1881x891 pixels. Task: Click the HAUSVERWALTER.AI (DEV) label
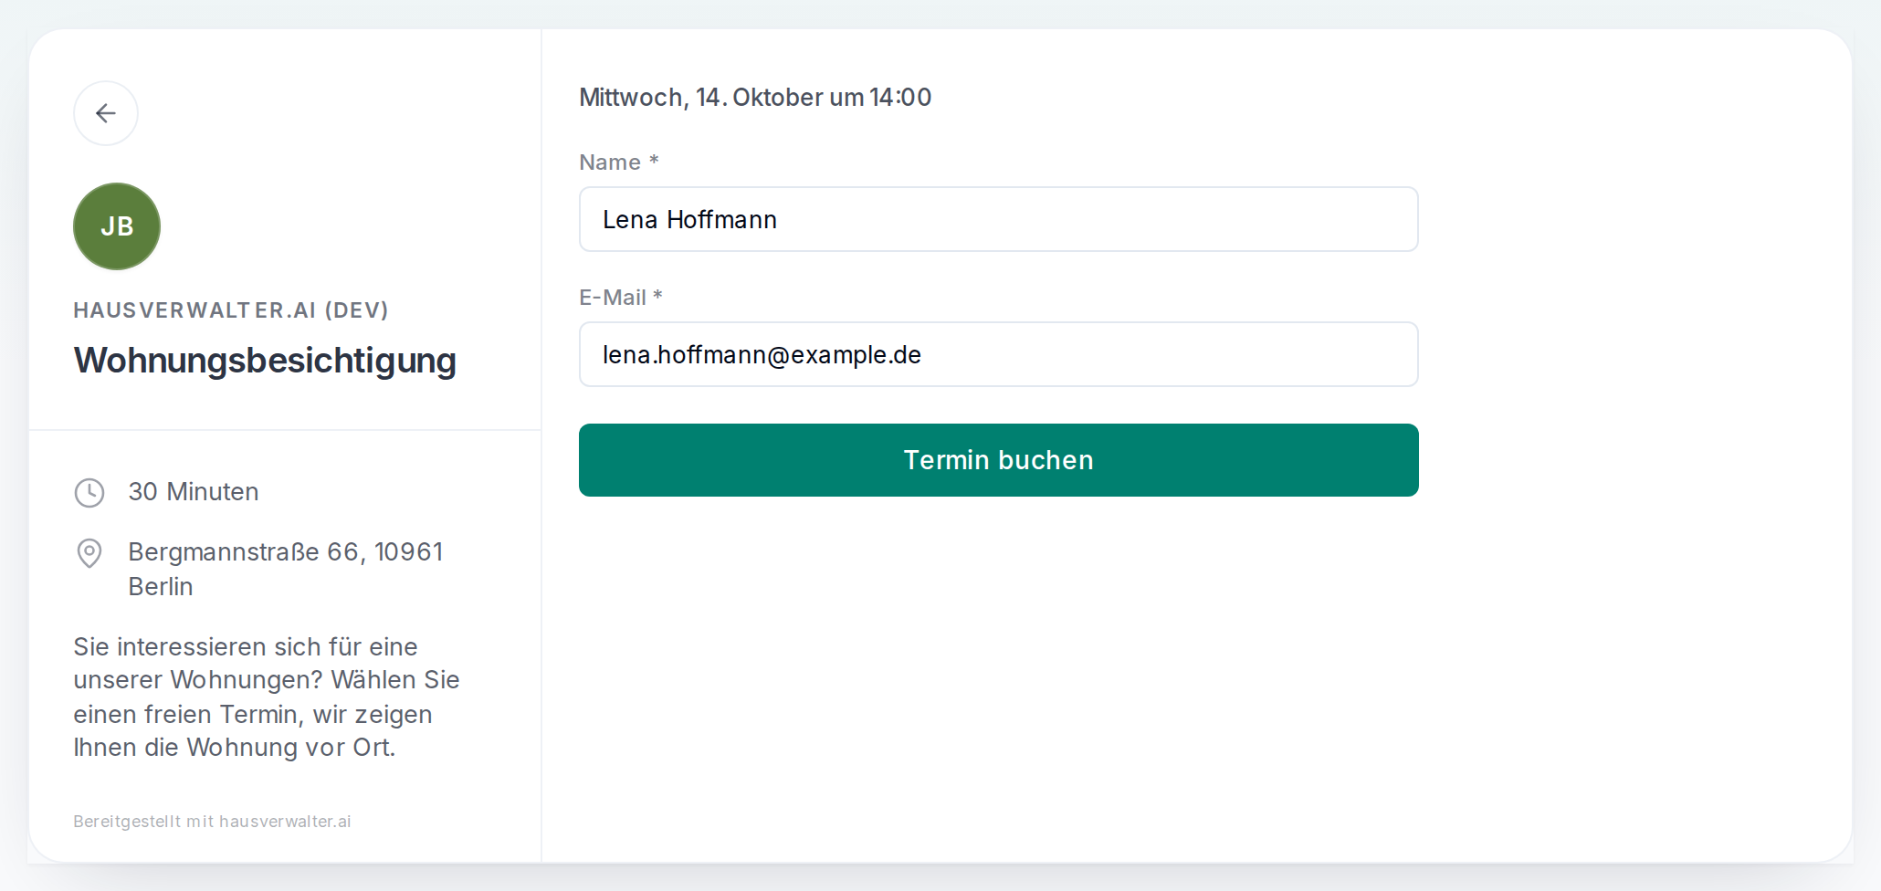coord(231,310)
